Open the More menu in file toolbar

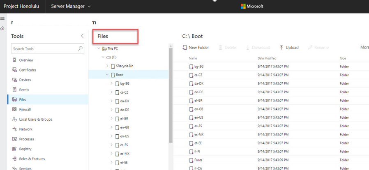pos(364,48)
